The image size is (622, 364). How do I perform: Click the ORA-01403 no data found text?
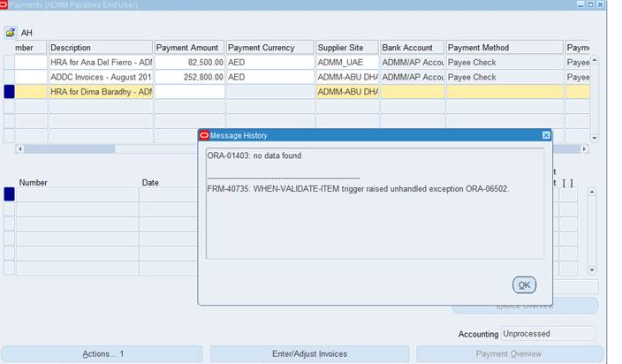point(254,155)
